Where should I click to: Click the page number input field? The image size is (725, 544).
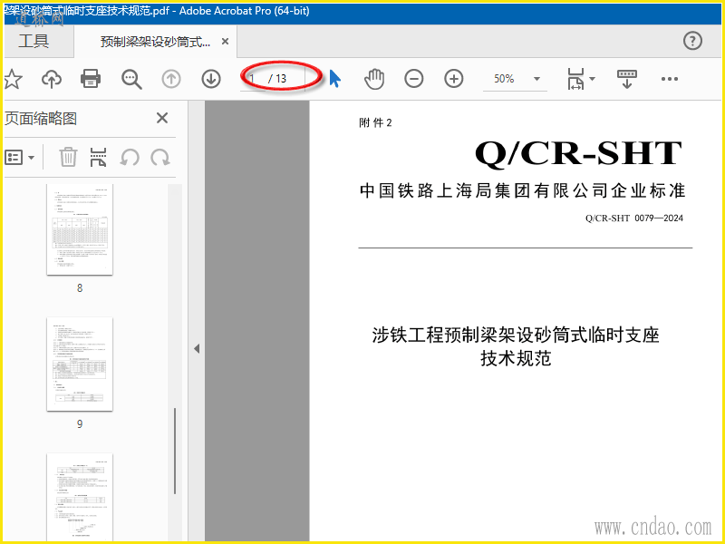coord(254,79)
